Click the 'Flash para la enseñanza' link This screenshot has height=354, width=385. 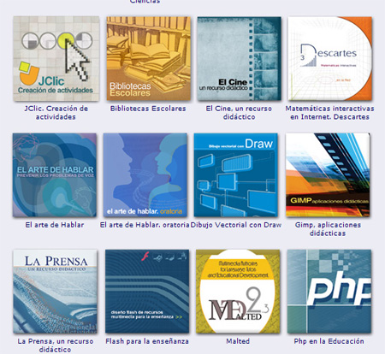pos(147,341)
